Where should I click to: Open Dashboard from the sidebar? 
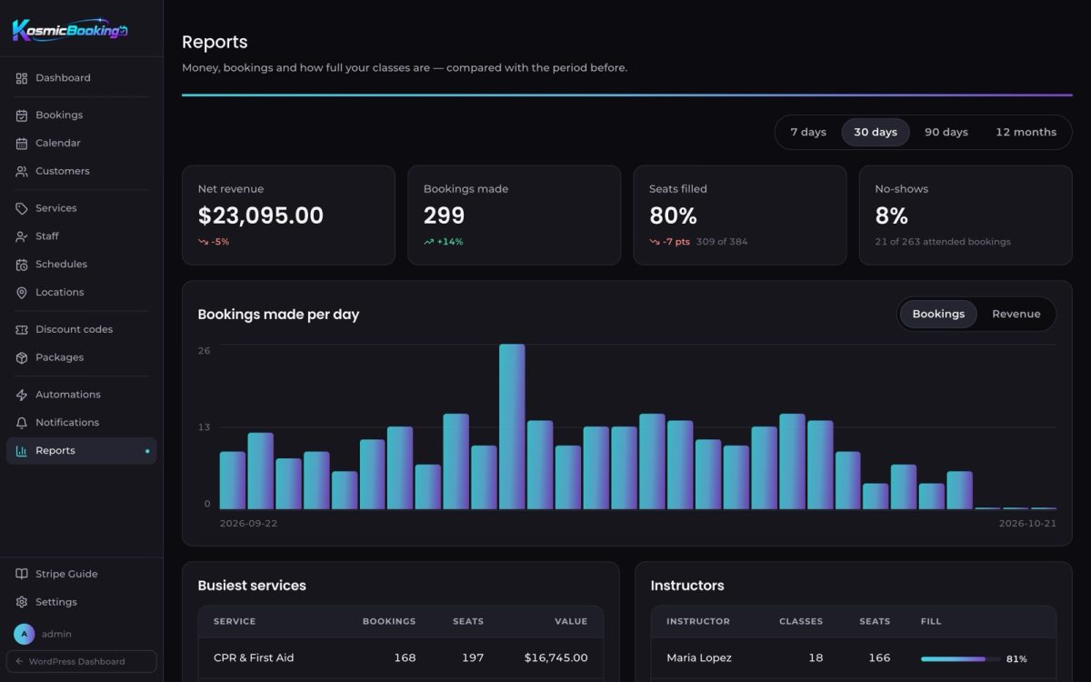82,78
